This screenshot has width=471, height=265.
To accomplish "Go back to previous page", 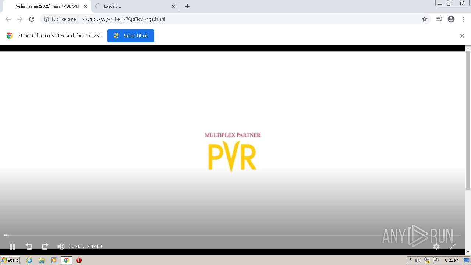I will (8, 19).
